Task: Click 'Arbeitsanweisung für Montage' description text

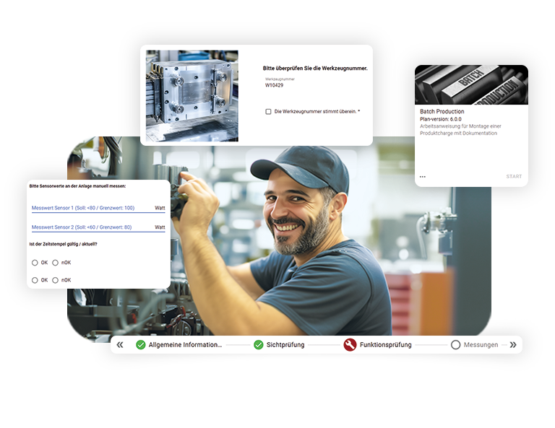Action: [x=460, y=130]
